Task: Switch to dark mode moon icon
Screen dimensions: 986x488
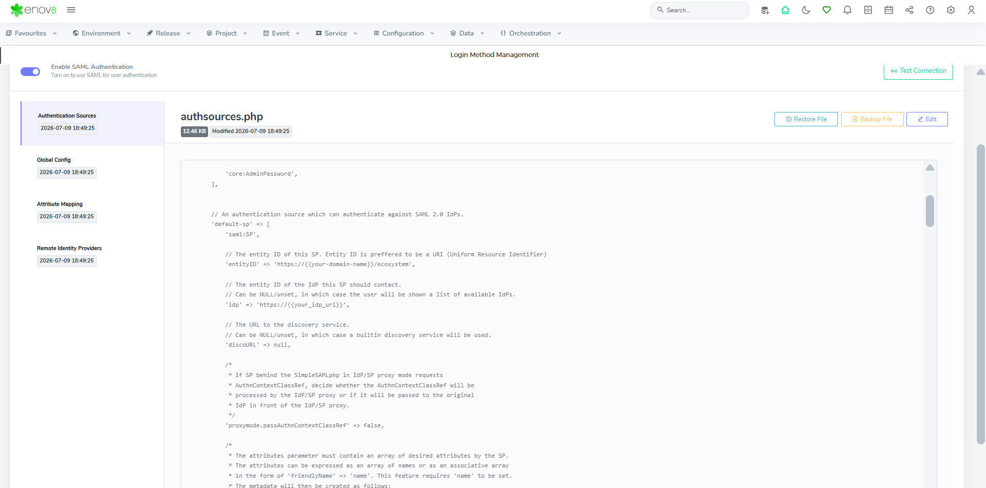Action: 806,10
